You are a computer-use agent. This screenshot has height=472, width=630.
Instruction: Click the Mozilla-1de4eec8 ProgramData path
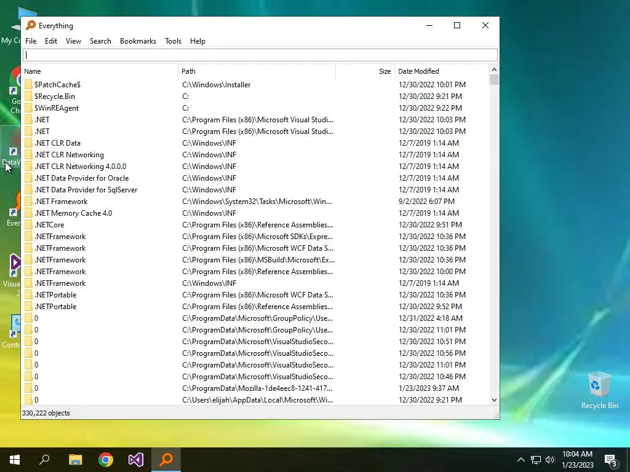coord(257,388)
